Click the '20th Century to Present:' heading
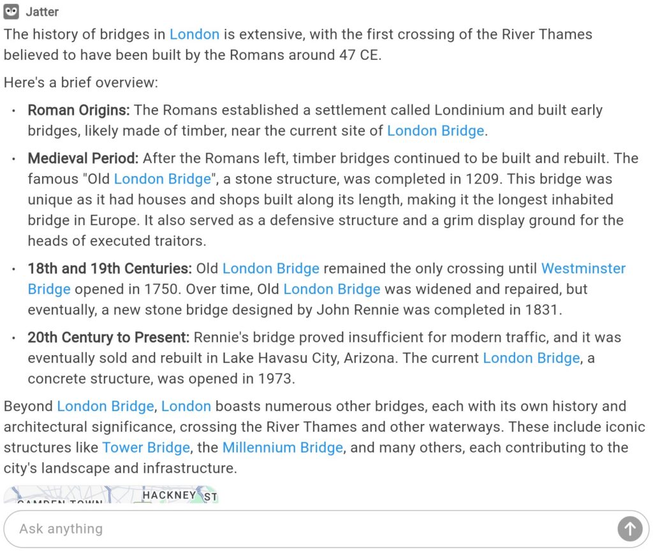 click(x=108, y=337)
